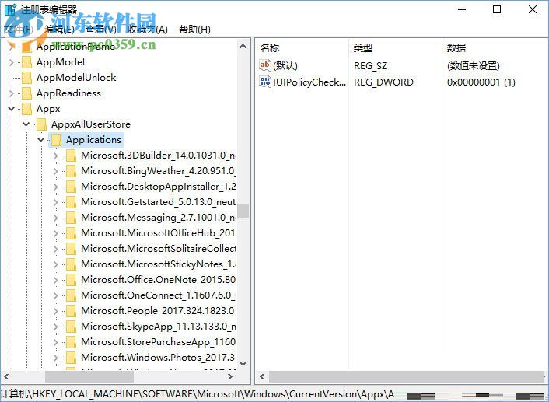Expand the Microsoft.People key
The width and height of the screenshot is (549, 402).
[x=56, y=310]
